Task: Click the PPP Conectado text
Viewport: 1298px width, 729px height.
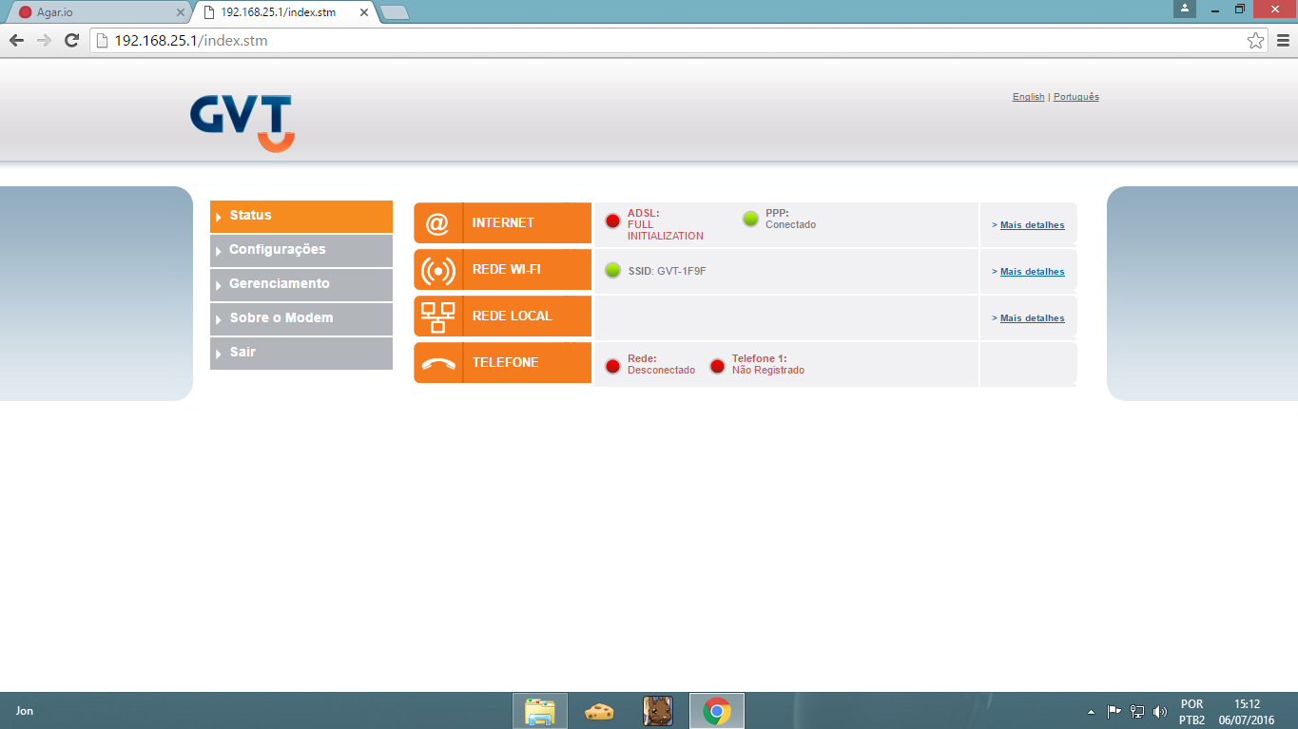Action: coord(791,220)
